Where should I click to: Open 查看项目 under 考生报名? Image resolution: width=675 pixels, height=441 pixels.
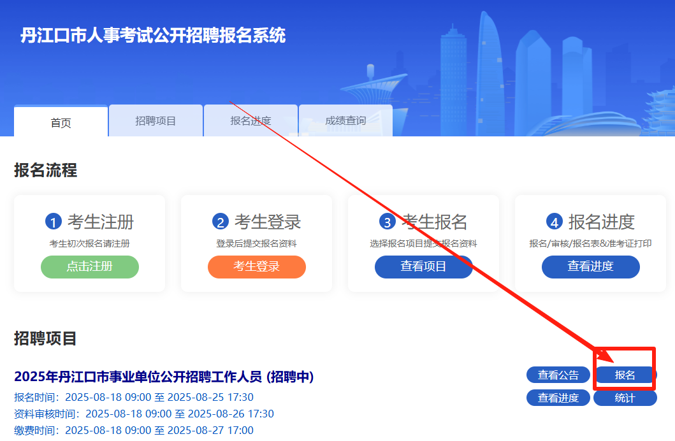point(424,267)
